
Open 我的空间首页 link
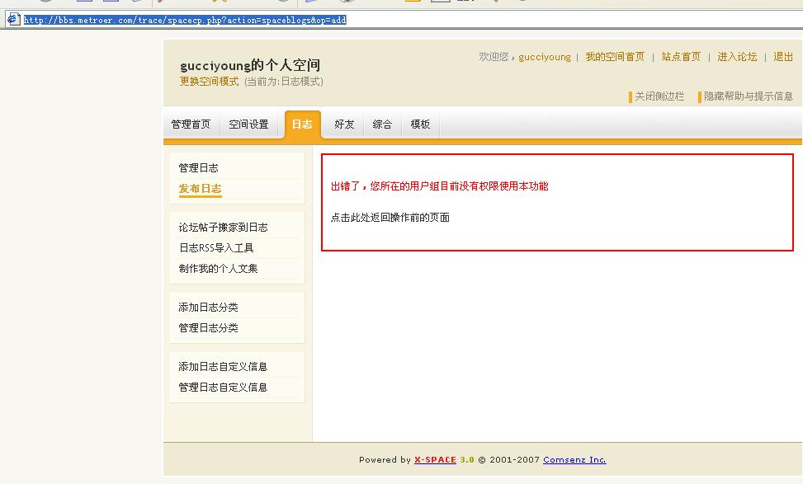coord(615,57)
